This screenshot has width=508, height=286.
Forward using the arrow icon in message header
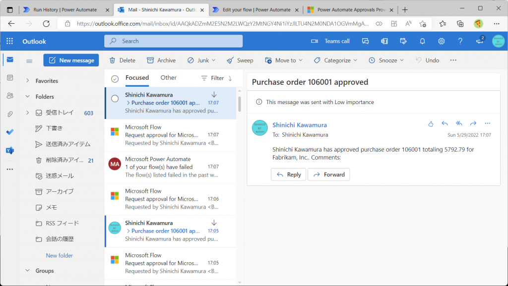(473, 123)
